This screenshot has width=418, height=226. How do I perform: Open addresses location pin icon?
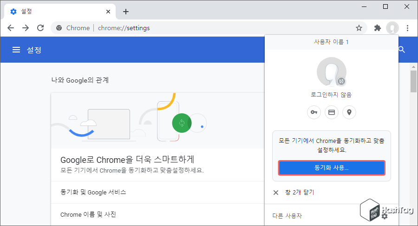(349, 112)
